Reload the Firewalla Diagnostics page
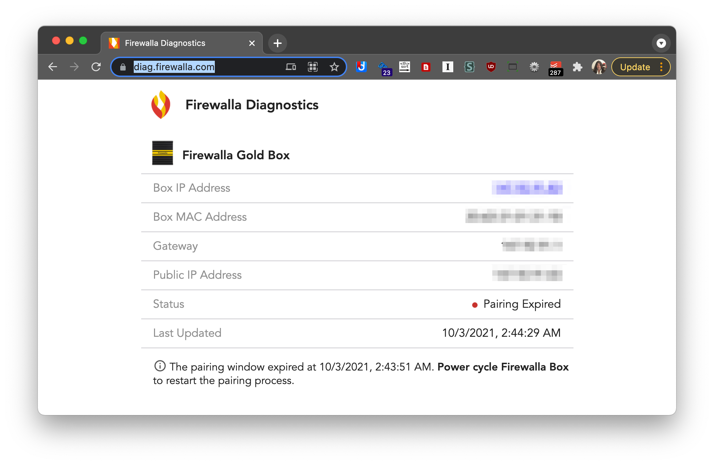 pyautogui.click(x=96, y=67)
